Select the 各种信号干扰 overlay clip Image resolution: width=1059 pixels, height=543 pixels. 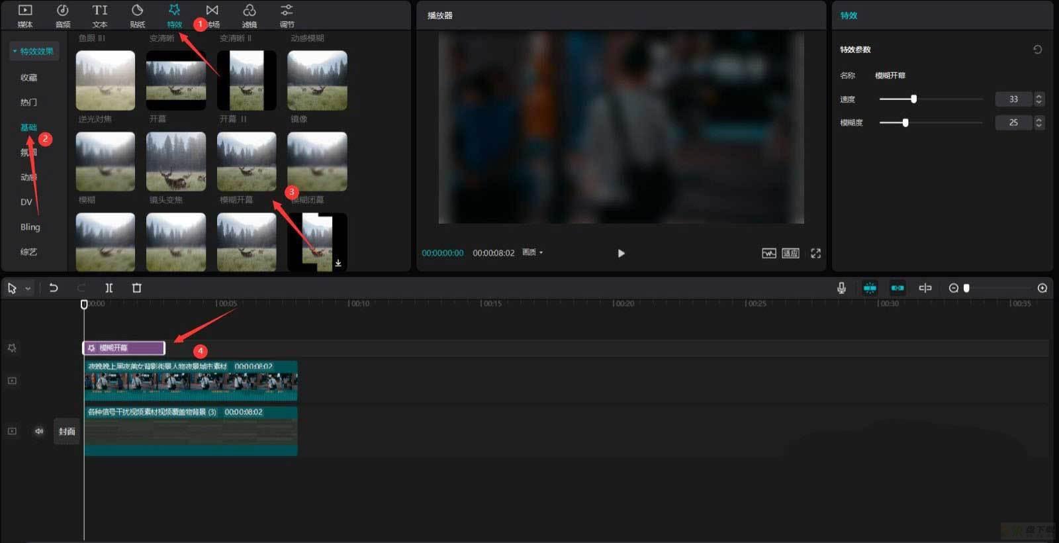pos(191,431)
